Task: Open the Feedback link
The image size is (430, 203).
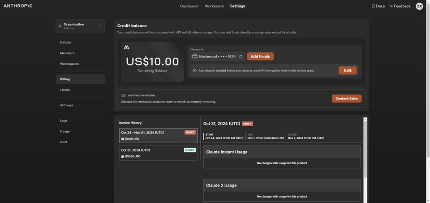Action: point(400,6)
